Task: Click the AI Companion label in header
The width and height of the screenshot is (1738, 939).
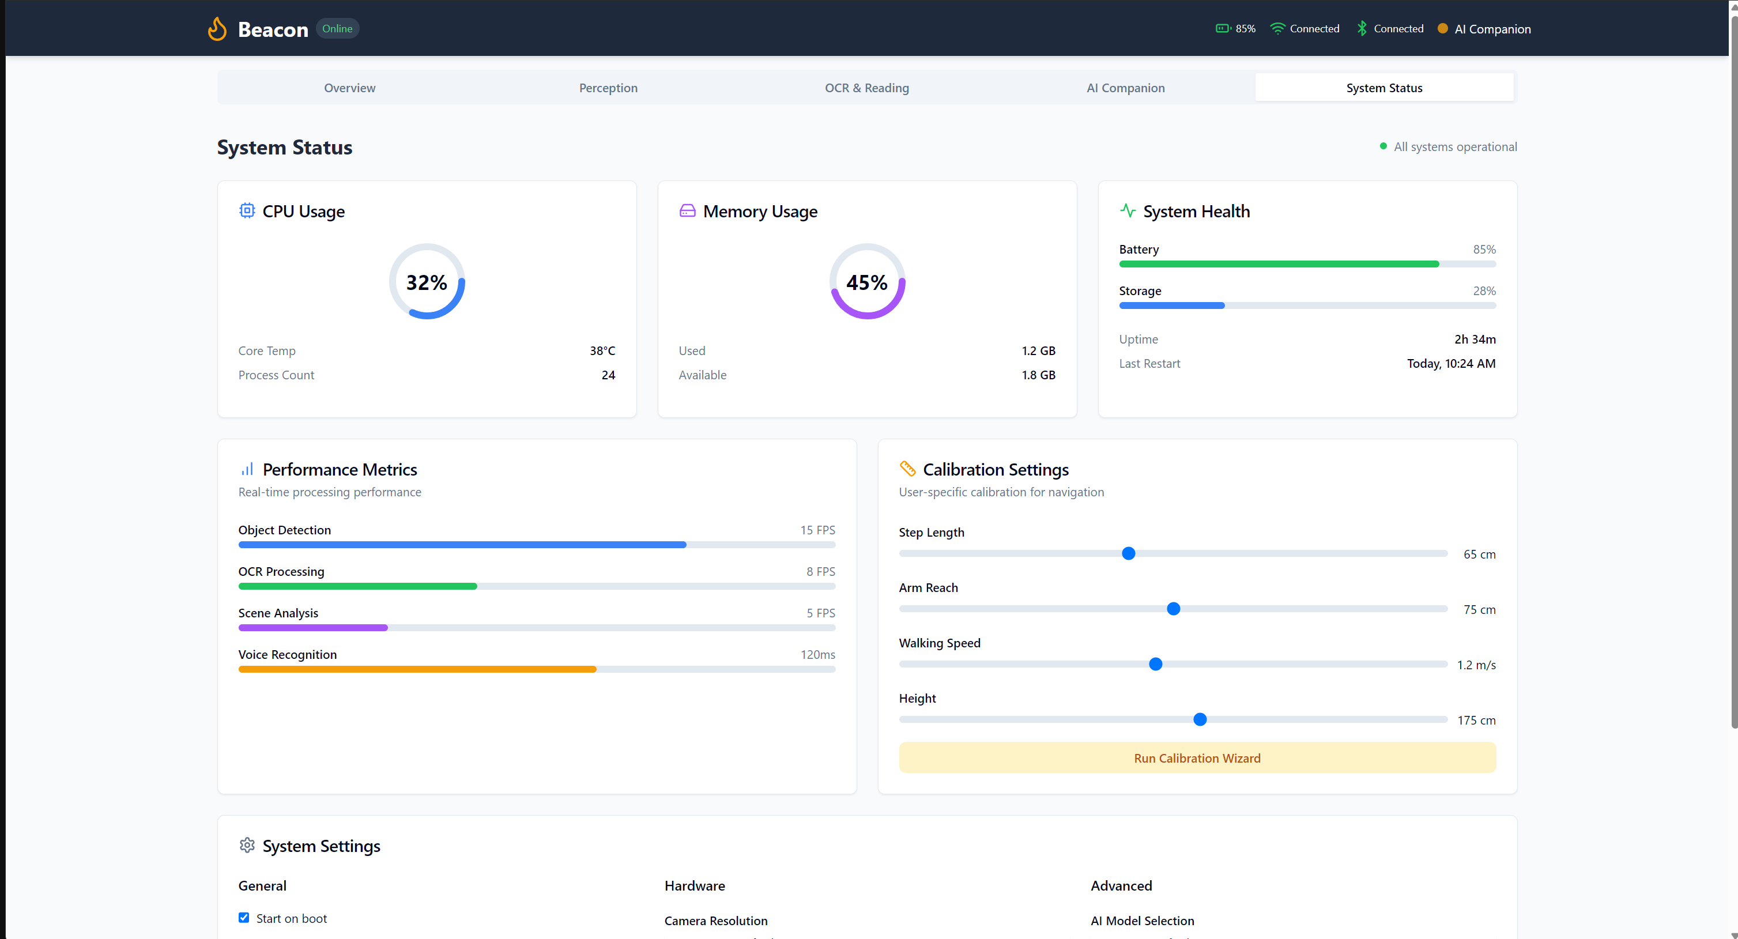Action: (1492, 29)
